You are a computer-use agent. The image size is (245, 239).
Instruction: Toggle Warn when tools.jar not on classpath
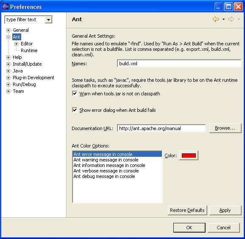75,94
